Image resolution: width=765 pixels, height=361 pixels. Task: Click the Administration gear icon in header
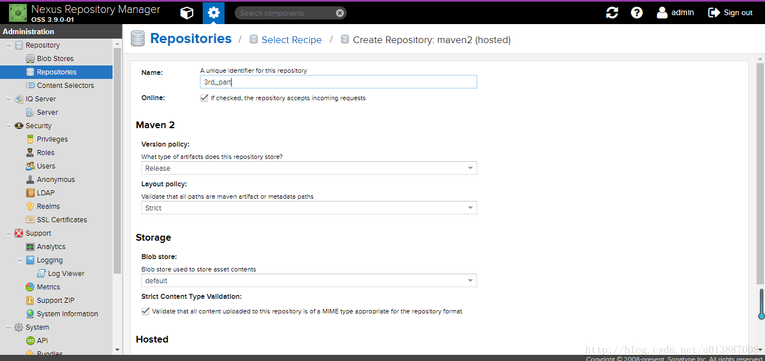(x=213, y=13)
